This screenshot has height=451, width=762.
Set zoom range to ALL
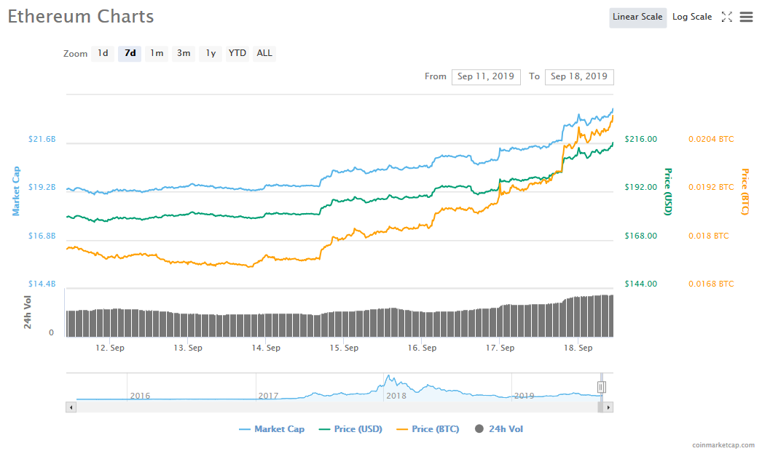264,53
